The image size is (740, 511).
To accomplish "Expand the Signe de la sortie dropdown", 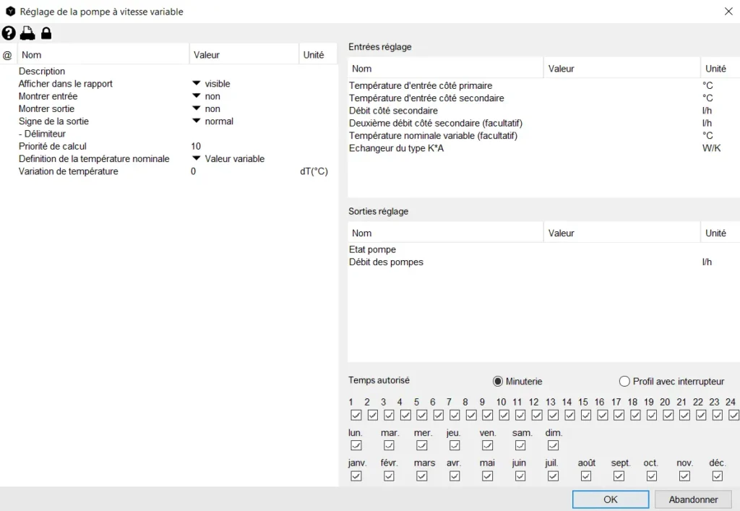I will click(x=196, y=121).
